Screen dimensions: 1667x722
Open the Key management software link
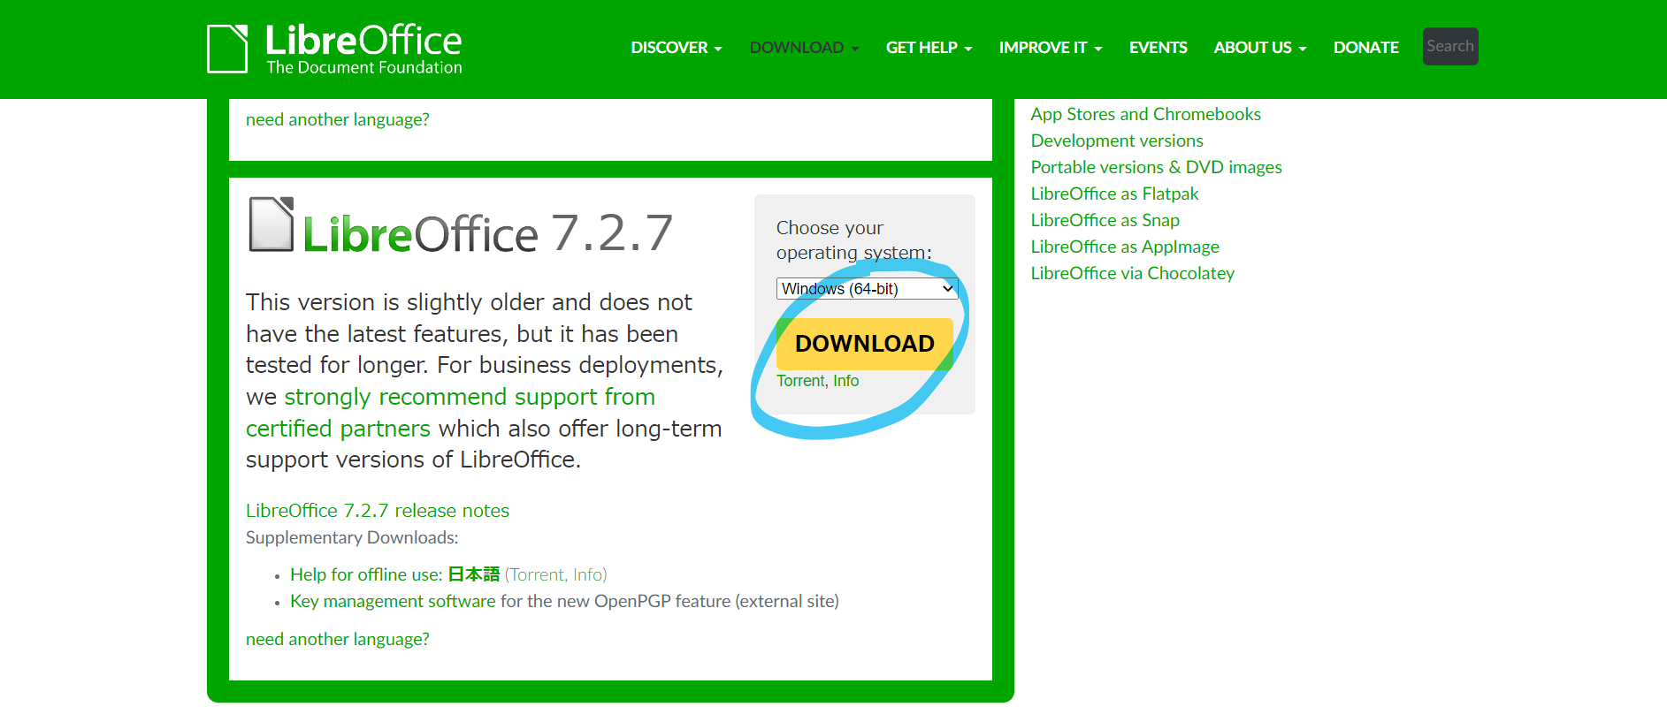coord(393,601)
